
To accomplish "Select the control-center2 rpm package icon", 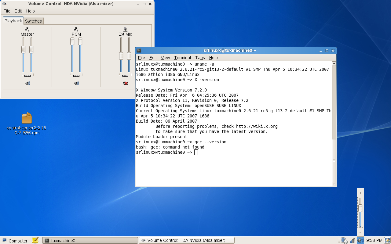I will click(x=27, y=118).
